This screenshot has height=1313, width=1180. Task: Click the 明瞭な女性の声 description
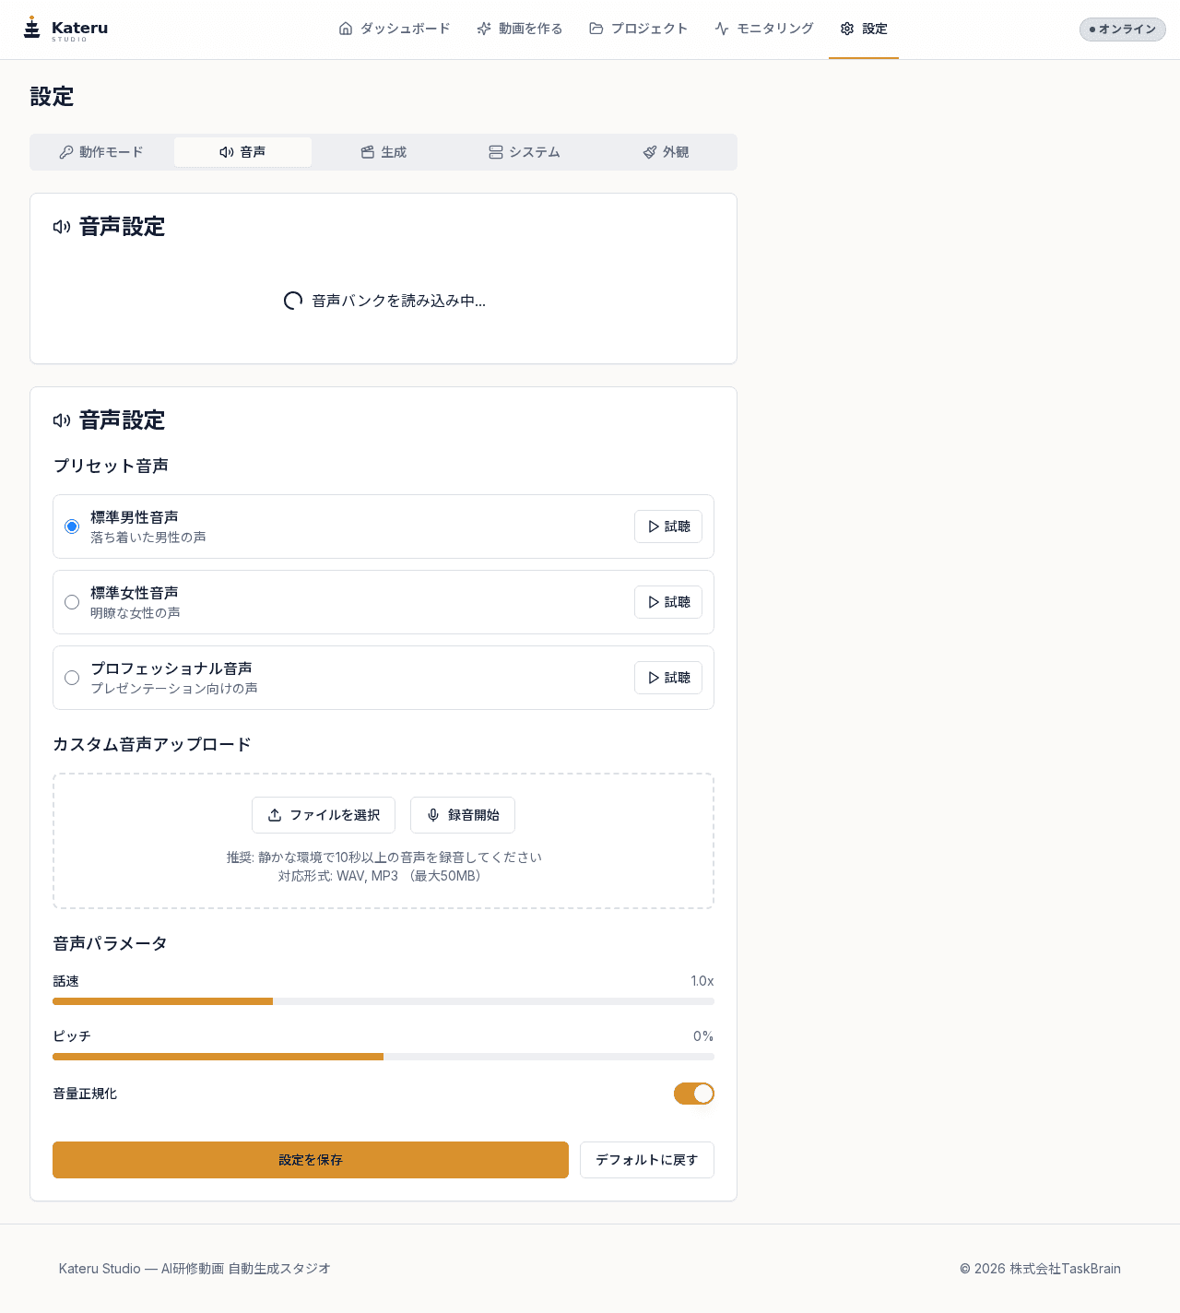[136, 613]
